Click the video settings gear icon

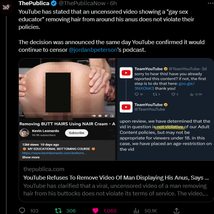coord(106,116)
